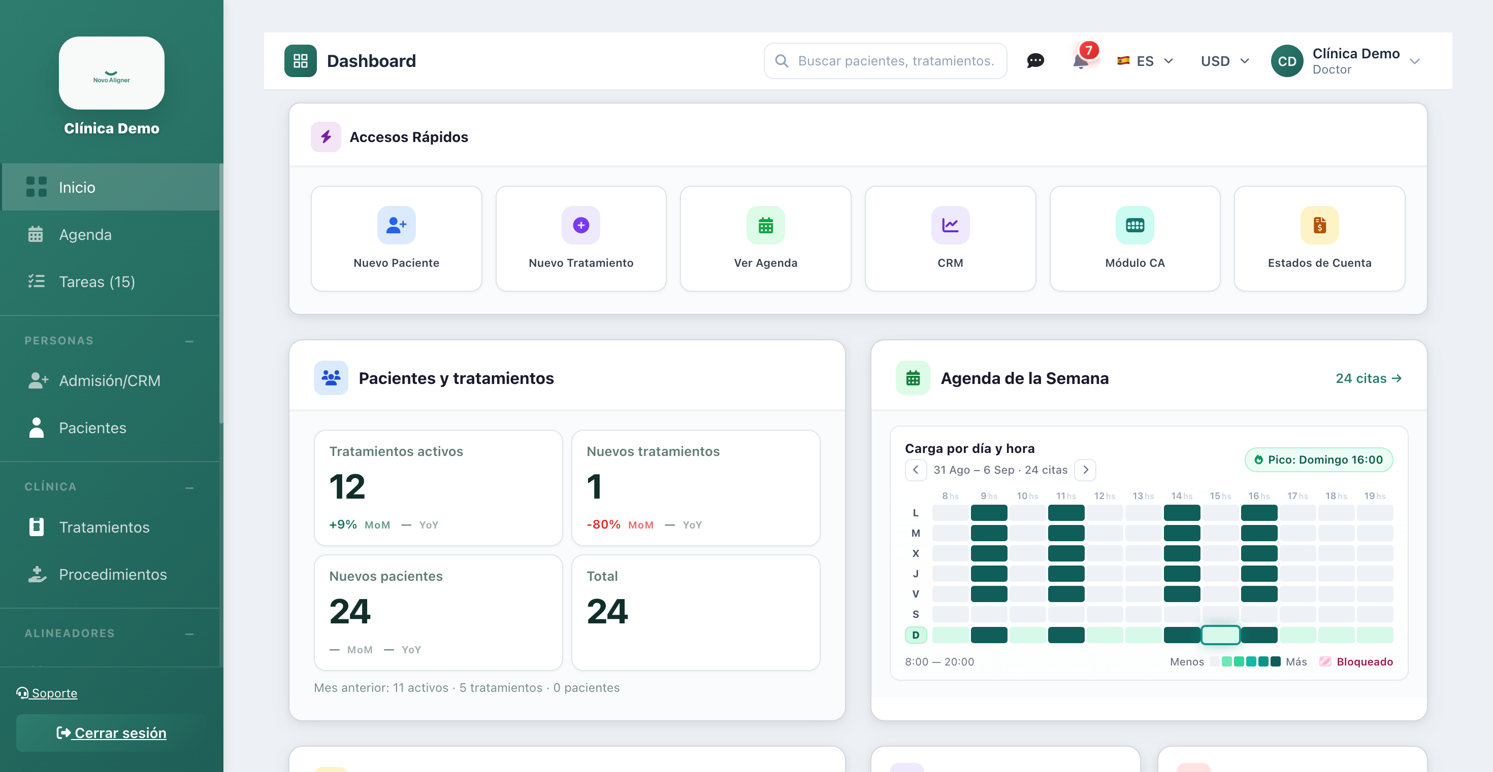Collapse the PERSONAS sidebar section

click(x=189, y=341)
